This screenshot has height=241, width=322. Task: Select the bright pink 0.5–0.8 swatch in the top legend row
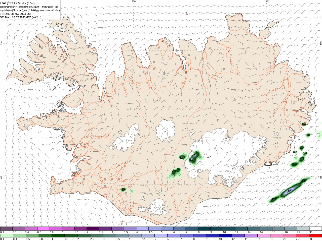coord(43,229)
